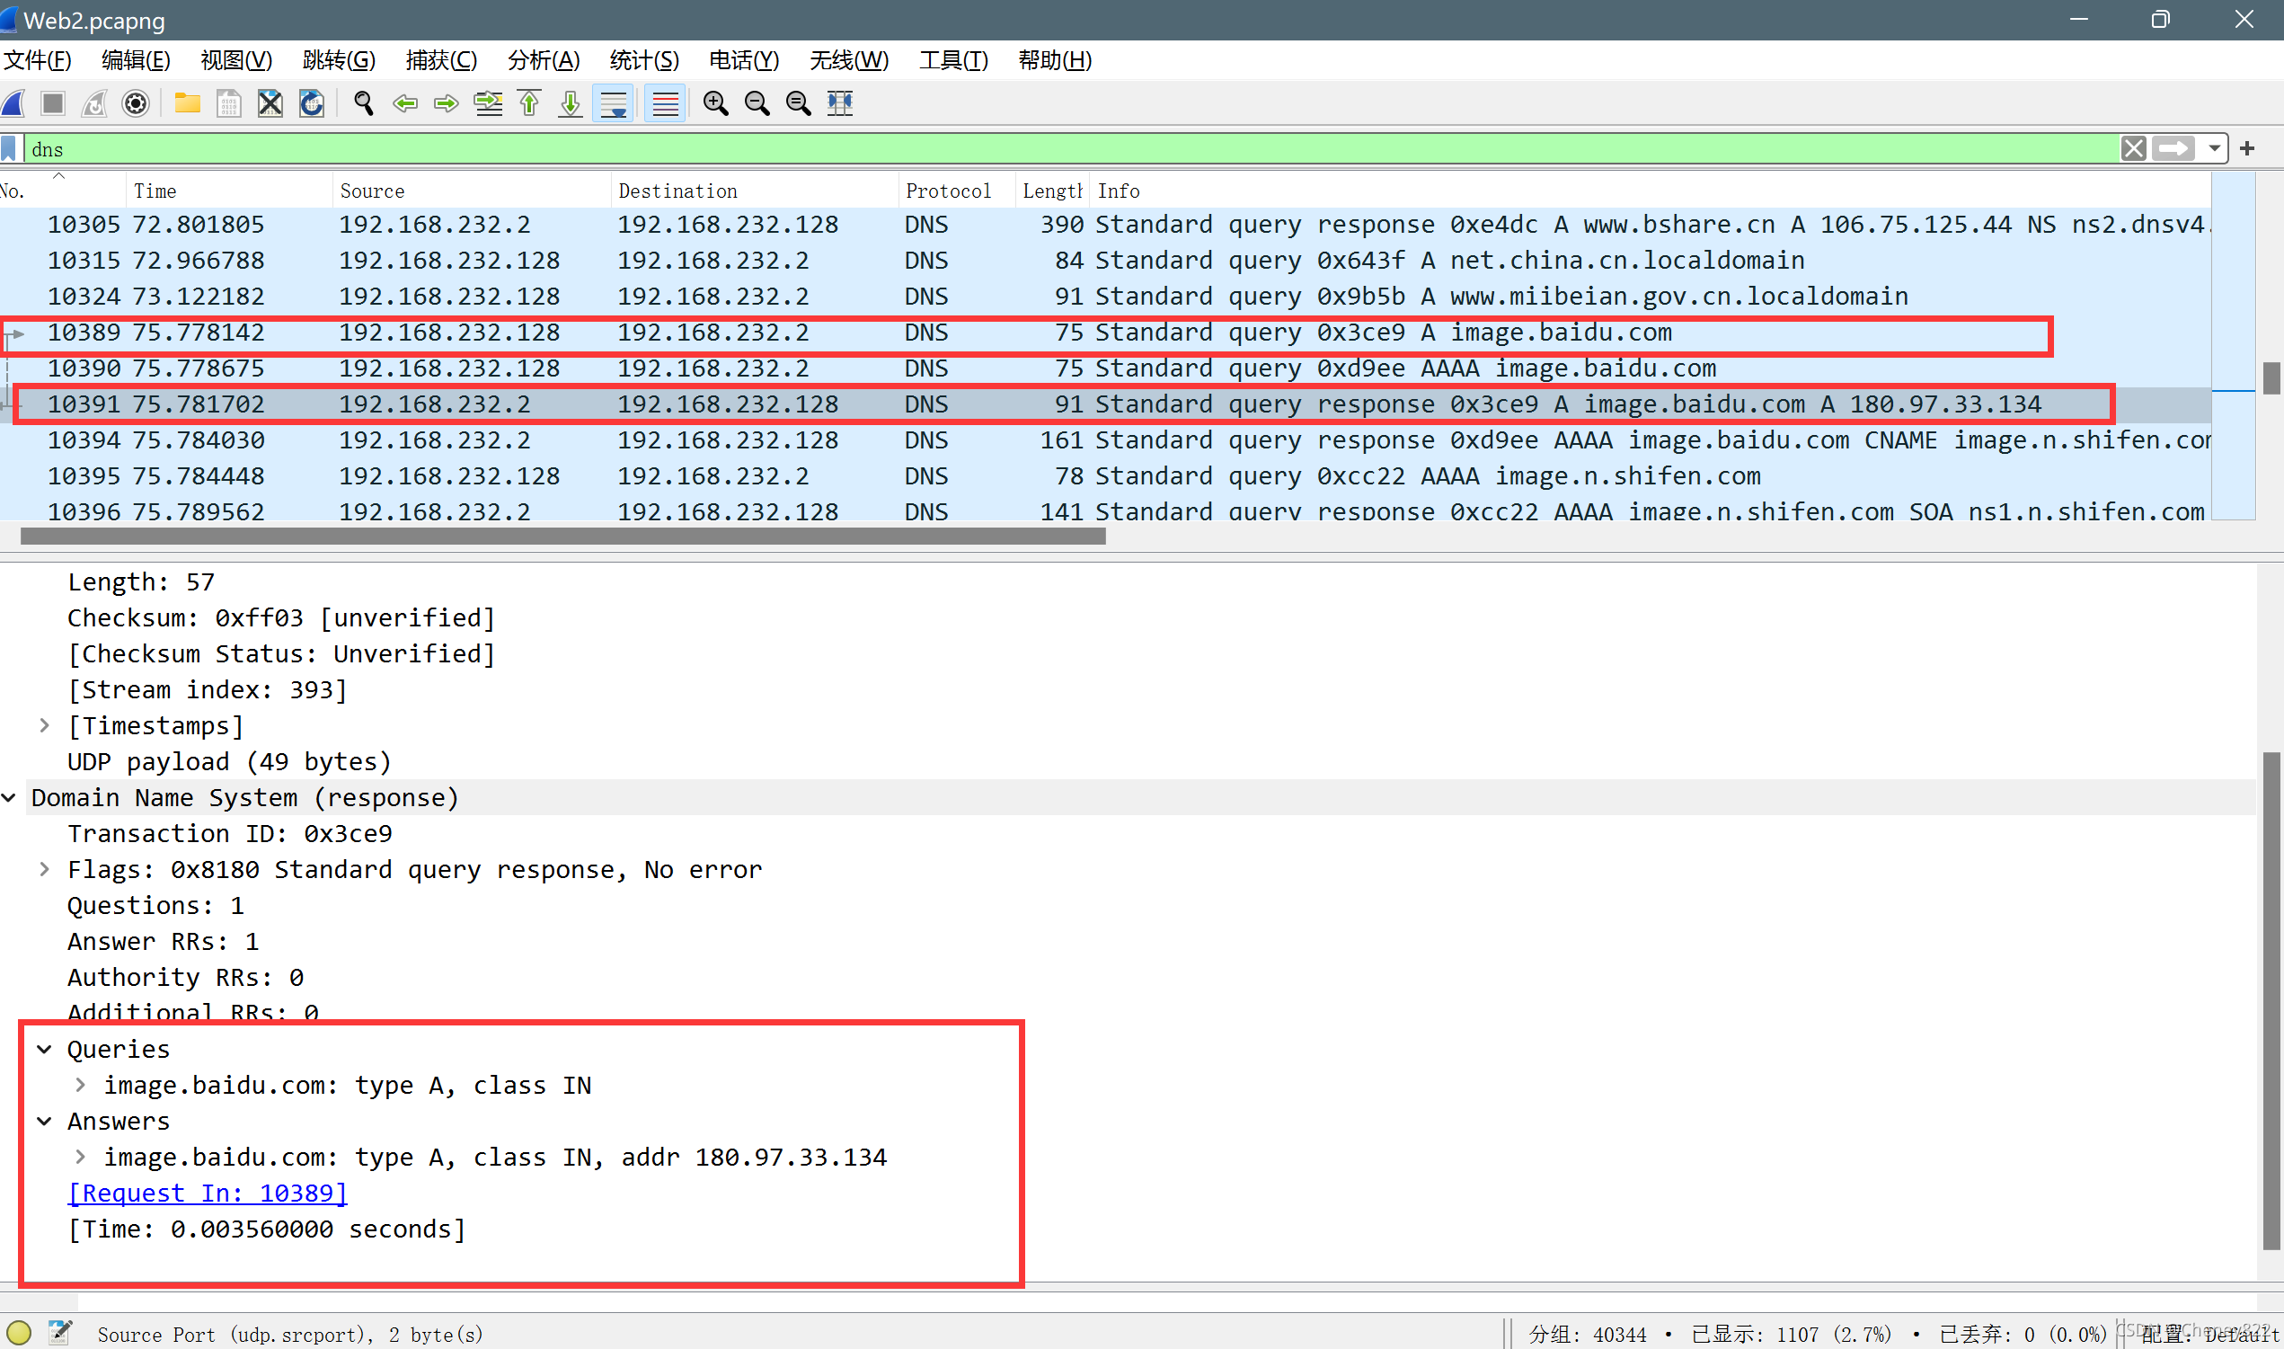
Task: Follow the Request In: 10389 link
Action: click(208, 1194)
